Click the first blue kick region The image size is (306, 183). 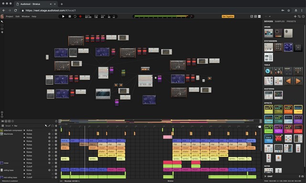pos(65,141)
